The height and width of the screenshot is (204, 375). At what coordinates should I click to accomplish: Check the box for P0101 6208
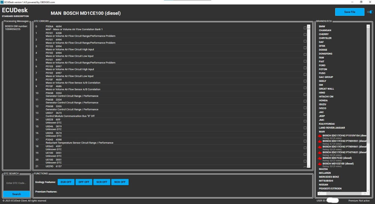(x=305, y=34)
